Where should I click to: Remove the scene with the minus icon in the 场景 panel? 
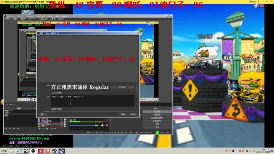coord(10,128)
